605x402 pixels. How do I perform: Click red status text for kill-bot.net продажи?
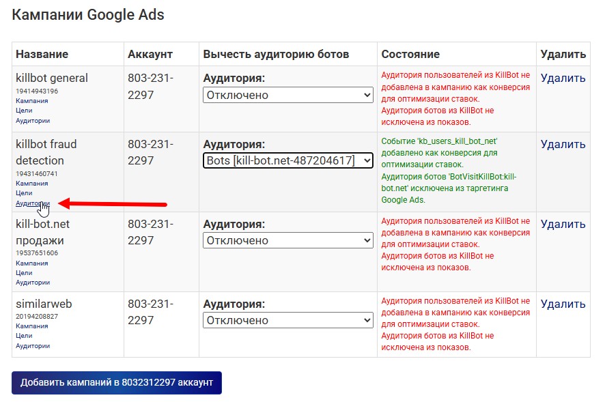click(455, 244)
